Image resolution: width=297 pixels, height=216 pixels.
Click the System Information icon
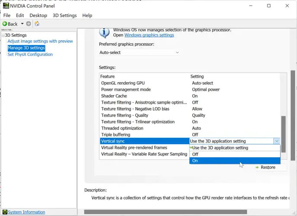click(x=5, y=212)
